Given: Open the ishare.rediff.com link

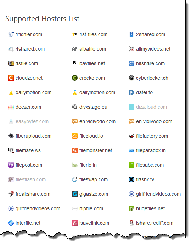Looking at the screenshot, I should (155, 223).
